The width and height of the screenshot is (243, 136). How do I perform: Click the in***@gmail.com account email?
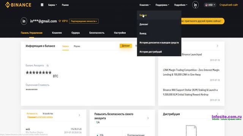(x=43, y=21)
